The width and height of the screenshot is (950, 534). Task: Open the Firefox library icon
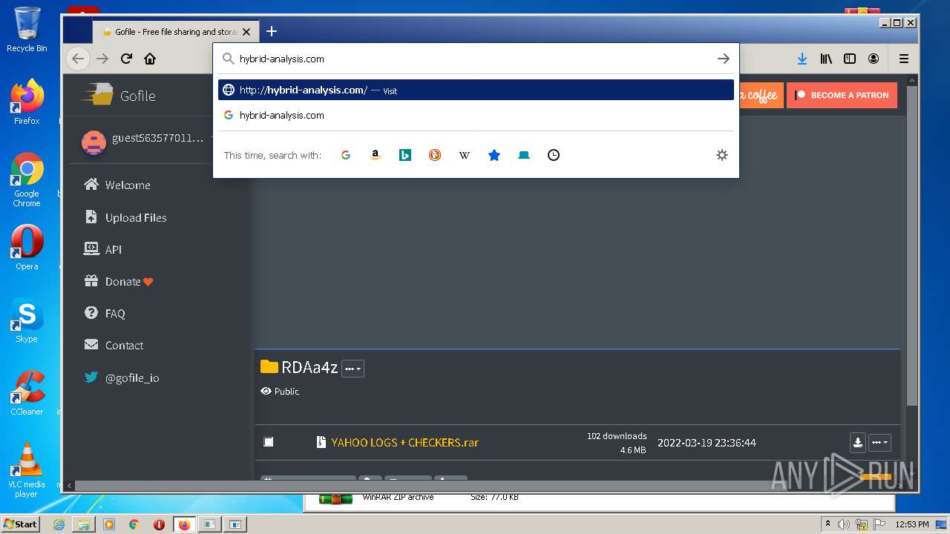826,59
